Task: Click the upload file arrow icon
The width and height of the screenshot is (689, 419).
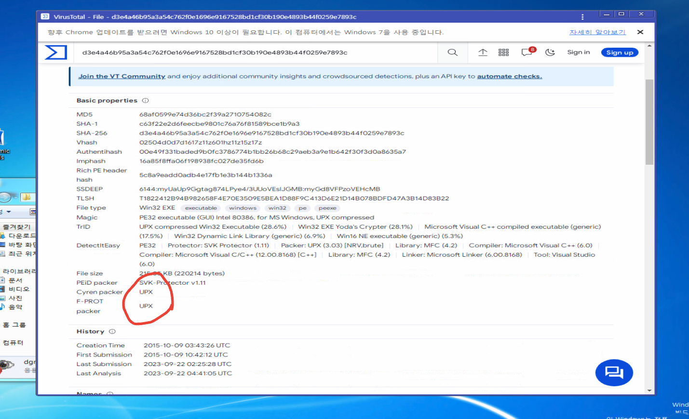Action: pos(483,52)
